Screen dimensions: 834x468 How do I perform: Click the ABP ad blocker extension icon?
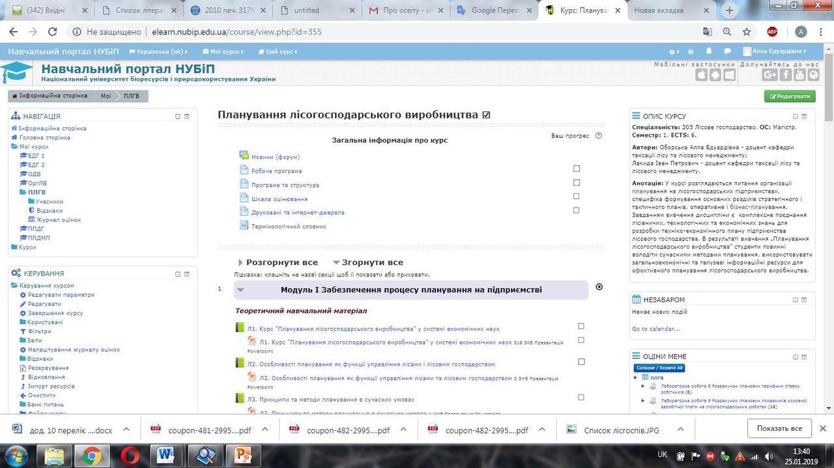click(x=772, y=32)
